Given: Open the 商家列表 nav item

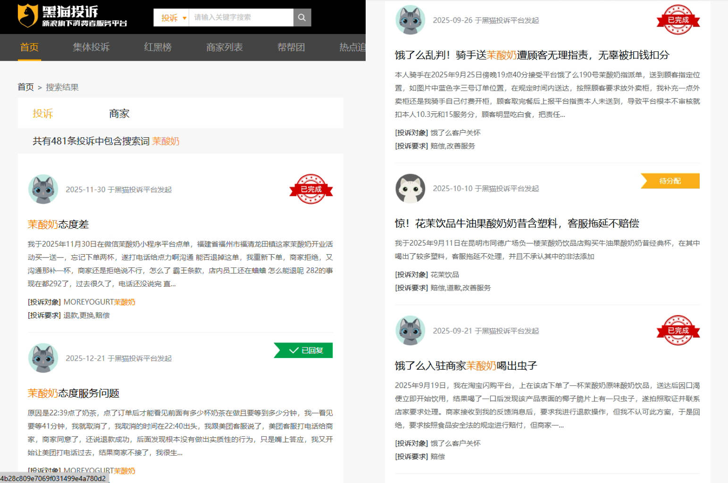Looking at the screenshot, I should point(224,47).
